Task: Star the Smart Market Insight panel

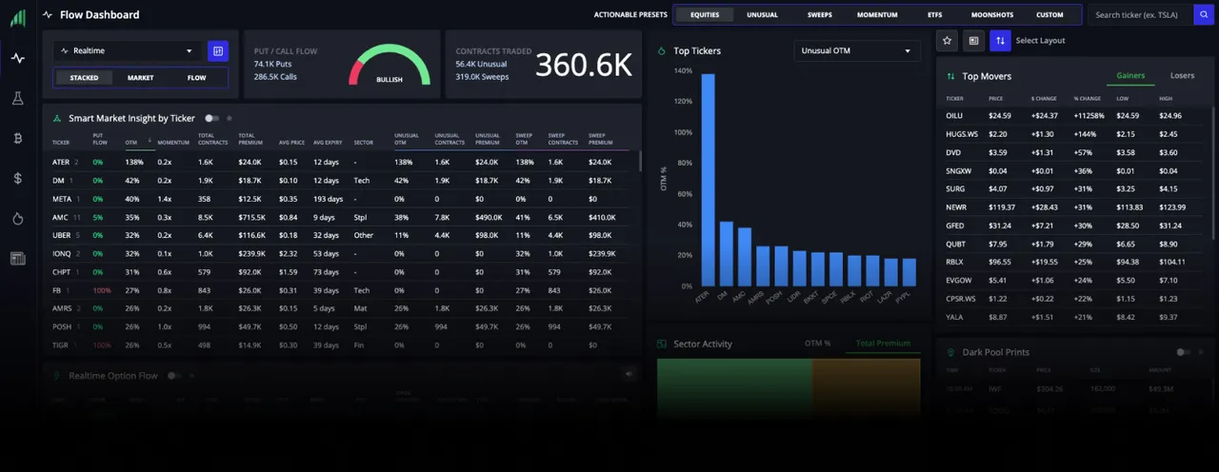Action: [229, 118]
